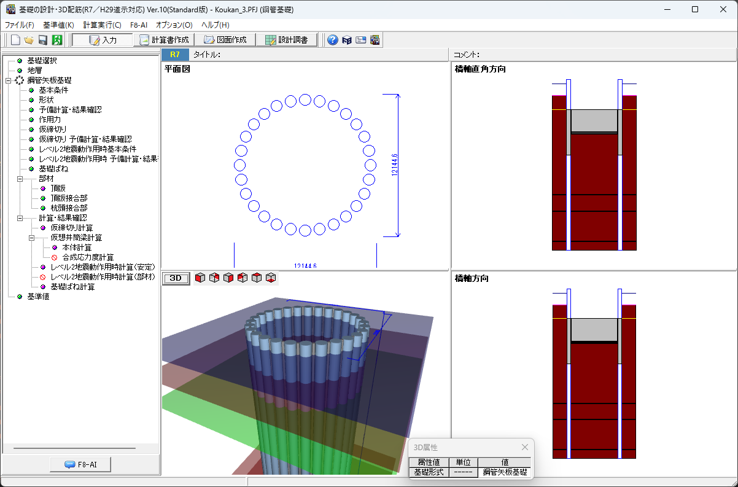Select the bottom-face cube view icon
Image resolution: width=738 pixels, height=487 pixels.
pos(271,278)
